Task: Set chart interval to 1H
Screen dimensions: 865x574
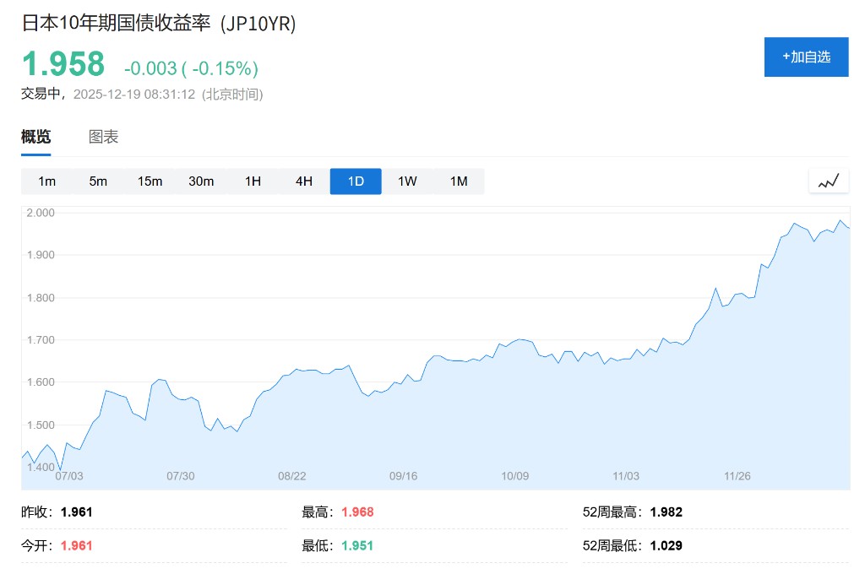Action: [x=253, y=181]
